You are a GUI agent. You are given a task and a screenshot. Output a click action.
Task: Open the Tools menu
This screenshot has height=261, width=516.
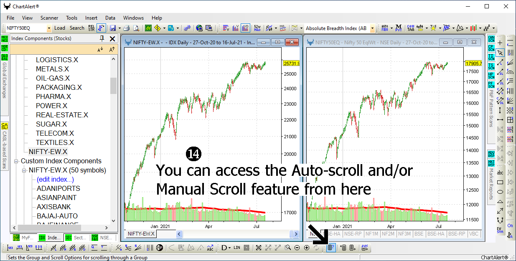71,18
